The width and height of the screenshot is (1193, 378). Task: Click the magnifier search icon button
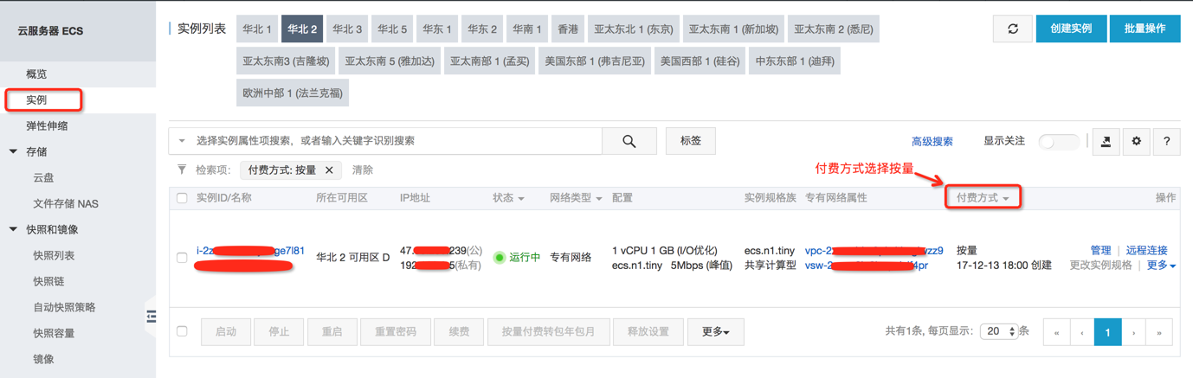629,141
